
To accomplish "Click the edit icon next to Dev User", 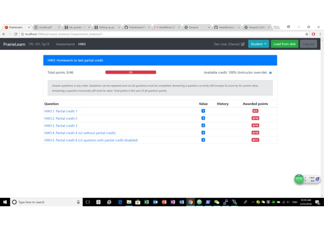I will [x=243, y=44].
